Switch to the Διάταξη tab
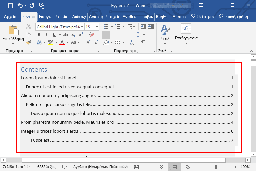This screenshot has width=256, height=171. click(79, 17)
